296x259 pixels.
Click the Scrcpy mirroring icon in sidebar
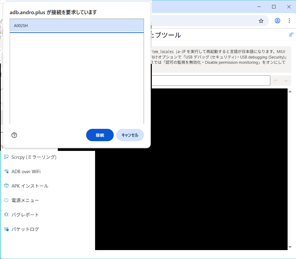pos(6,157)
